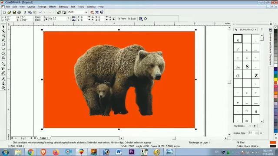Select the Interactive Transparency tool
The width and height of the screenshot is (278, 156).
point(3,68)
